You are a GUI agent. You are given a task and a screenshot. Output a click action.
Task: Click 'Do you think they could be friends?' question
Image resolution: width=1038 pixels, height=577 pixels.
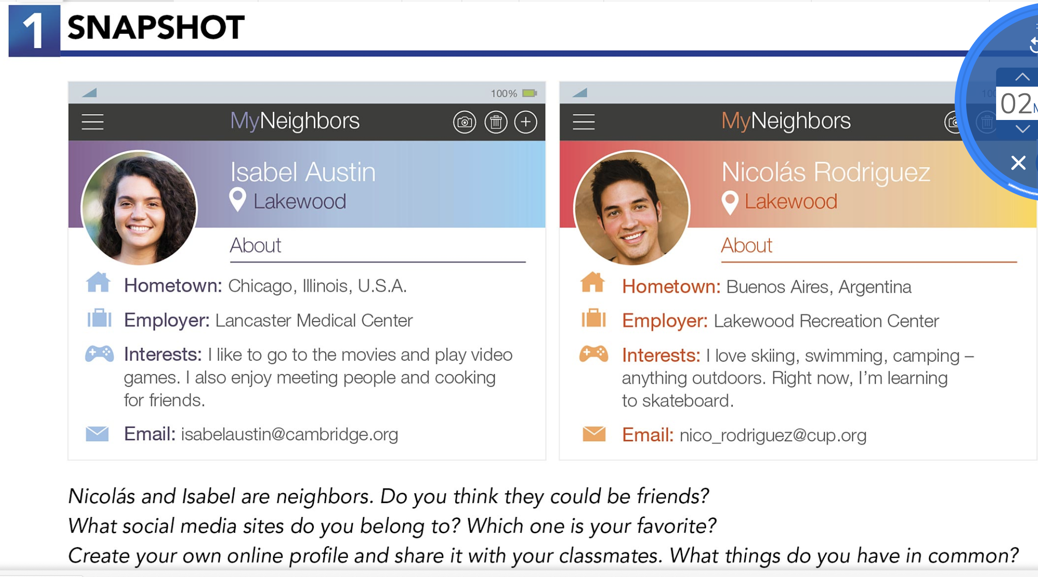544,496
